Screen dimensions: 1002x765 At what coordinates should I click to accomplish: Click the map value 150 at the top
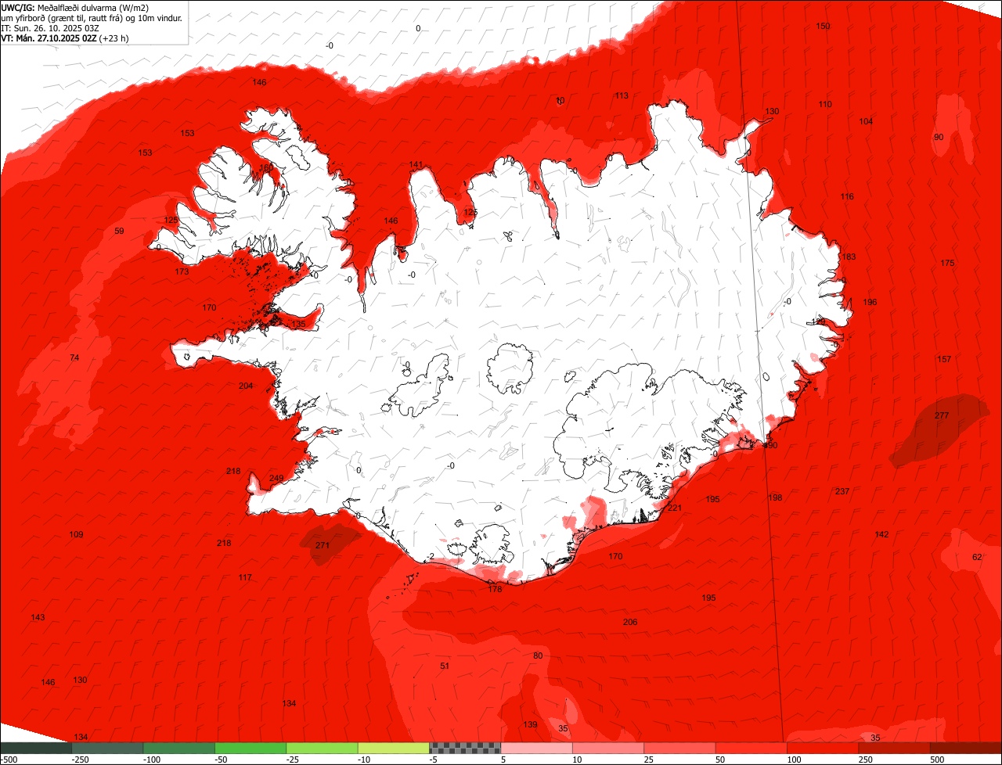(x=823, y=26)
